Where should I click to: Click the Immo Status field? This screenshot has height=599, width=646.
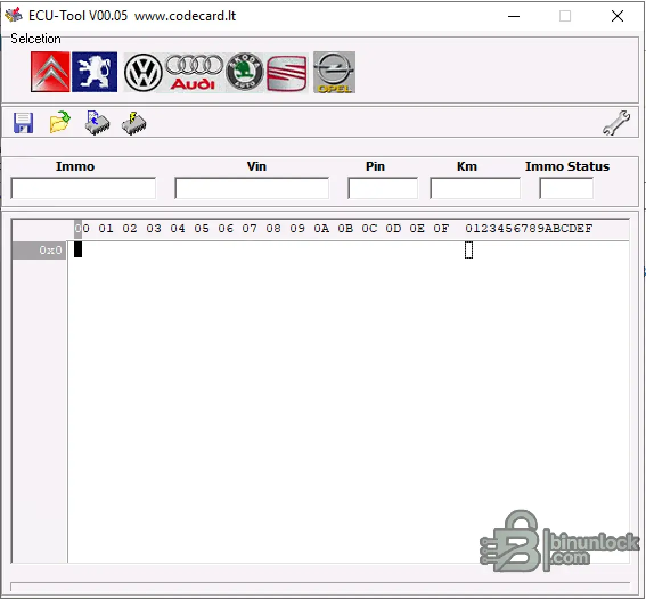[566, 188]
